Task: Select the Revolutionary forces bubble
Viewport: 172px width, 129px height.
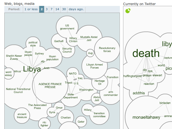Action: click(107, 50)
